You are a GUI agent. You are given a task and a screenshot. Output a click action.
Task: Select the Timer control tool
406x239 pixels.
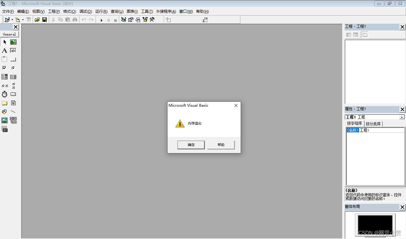click(x=5, y=94)
